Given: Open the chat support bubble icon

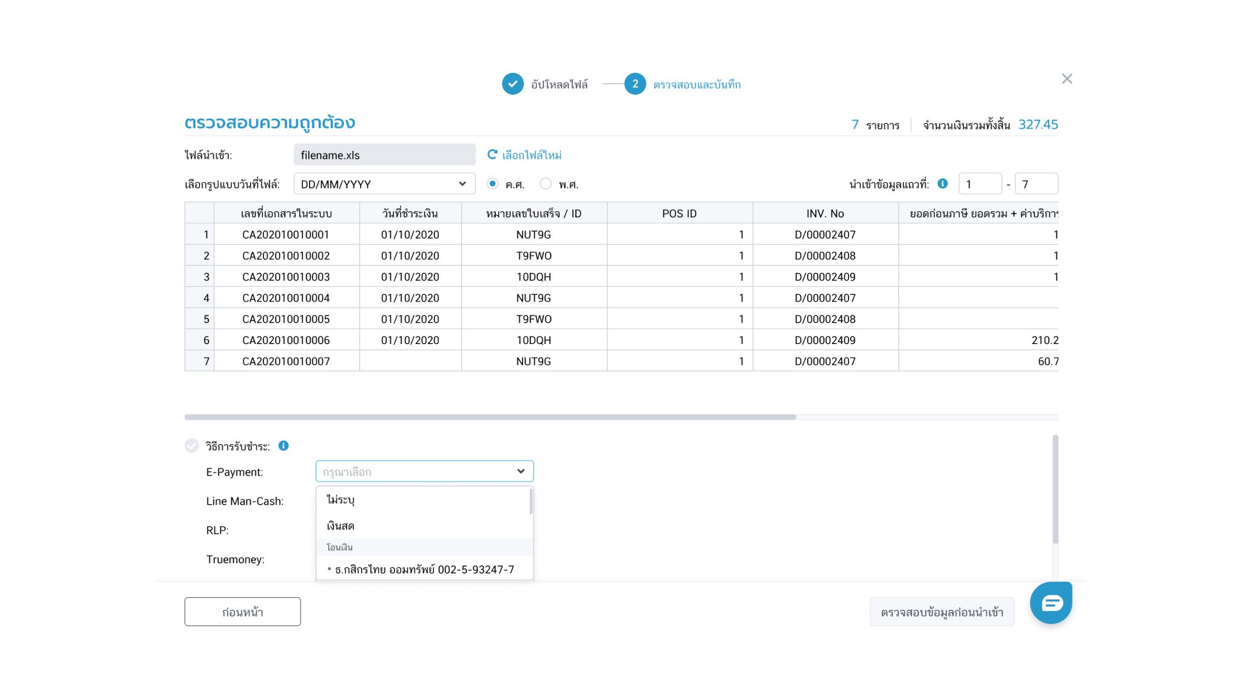Looking at the screenshot, I should [x=1051, y=603].
